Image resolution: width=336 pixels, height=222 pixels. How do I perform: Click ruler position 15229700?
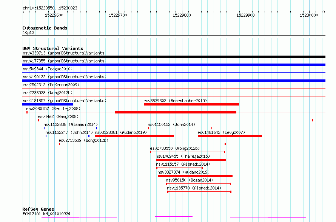118,15
